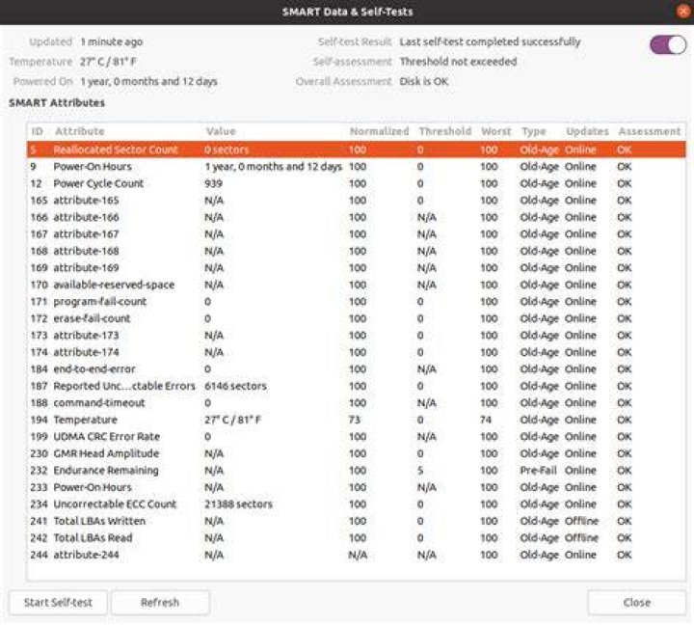
Task: Select the Power-On Hours row with ID 9
Action: pyautogui.click(x=357, y=167)
